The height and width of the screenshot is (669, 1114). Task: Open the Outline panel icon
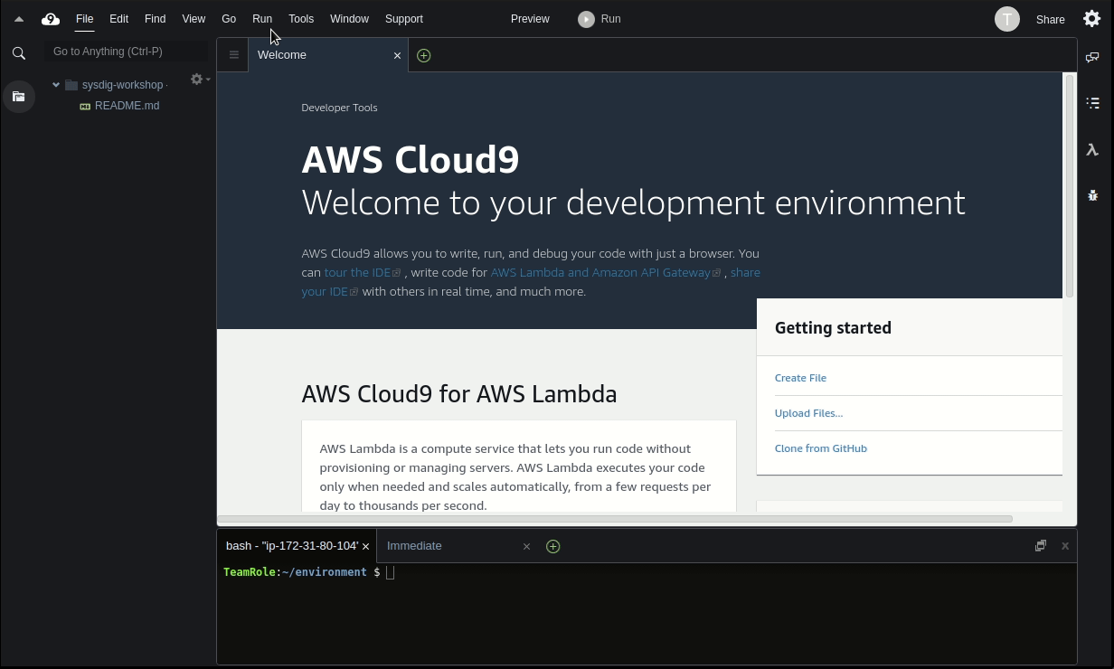coord(1092,103)
